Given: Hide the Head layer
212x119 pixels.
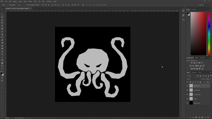Looking at the screenshot, I should coord(187,99).
